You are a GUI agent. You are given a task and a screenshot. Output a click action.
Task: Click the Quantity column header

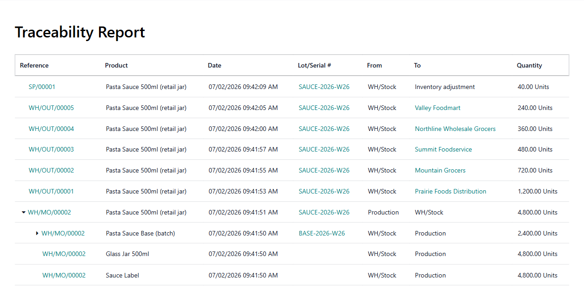(x=529, y=65)
